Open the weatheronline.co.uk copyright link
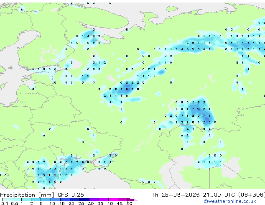Viewport: 265px width, 205px height. click(x=230, y=201)
